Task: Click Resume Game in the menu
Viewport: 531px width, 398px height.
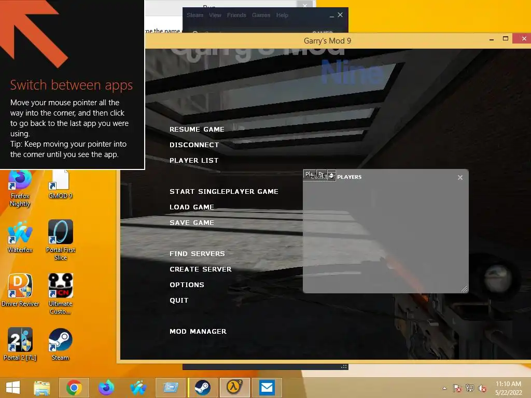Action: [197, 129]
